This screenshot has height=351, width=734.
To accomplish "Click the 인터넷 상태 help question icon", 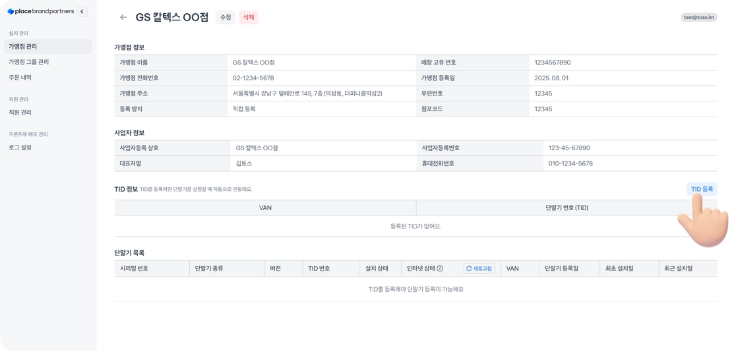I will [440, 269].
